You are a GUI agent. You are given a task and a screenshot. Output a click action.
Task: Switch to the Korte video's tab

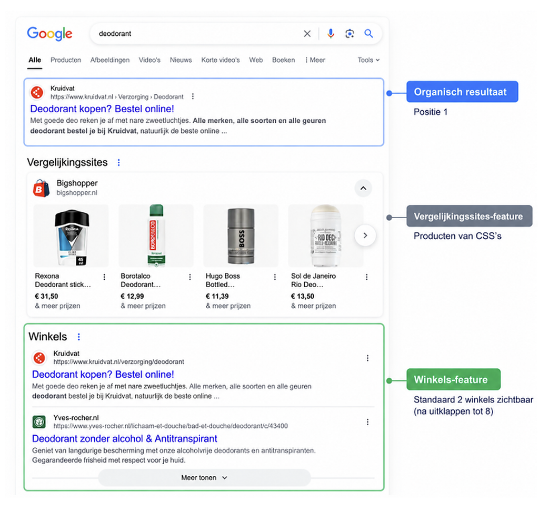(x=221, y=60)
